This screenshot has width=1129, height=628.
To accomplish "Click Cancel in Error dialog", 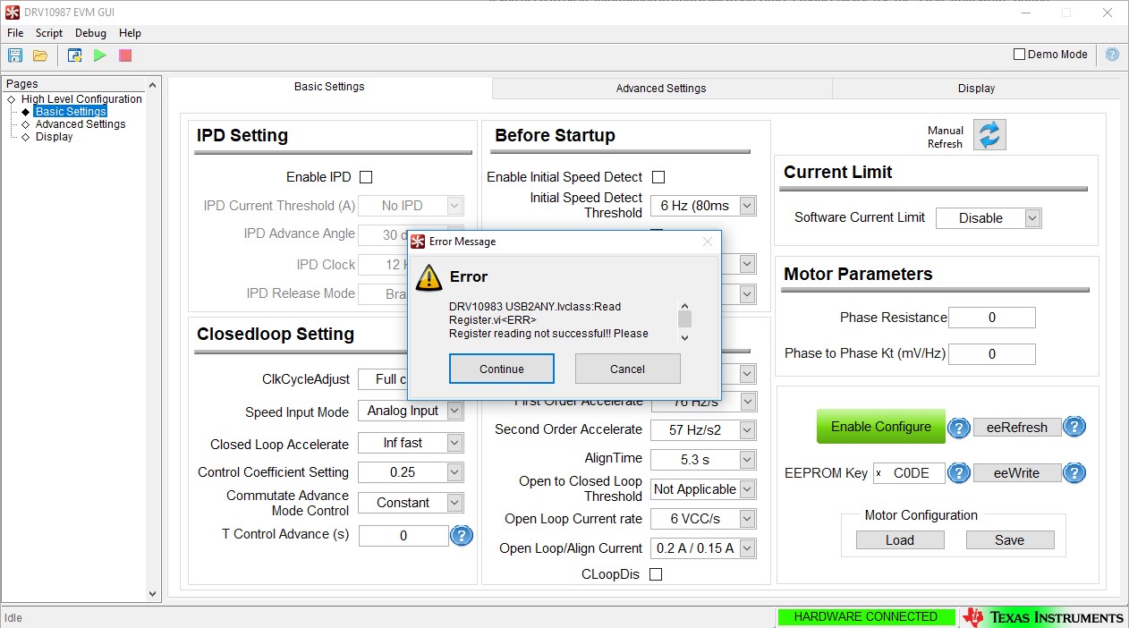I will tap(627, 369).
